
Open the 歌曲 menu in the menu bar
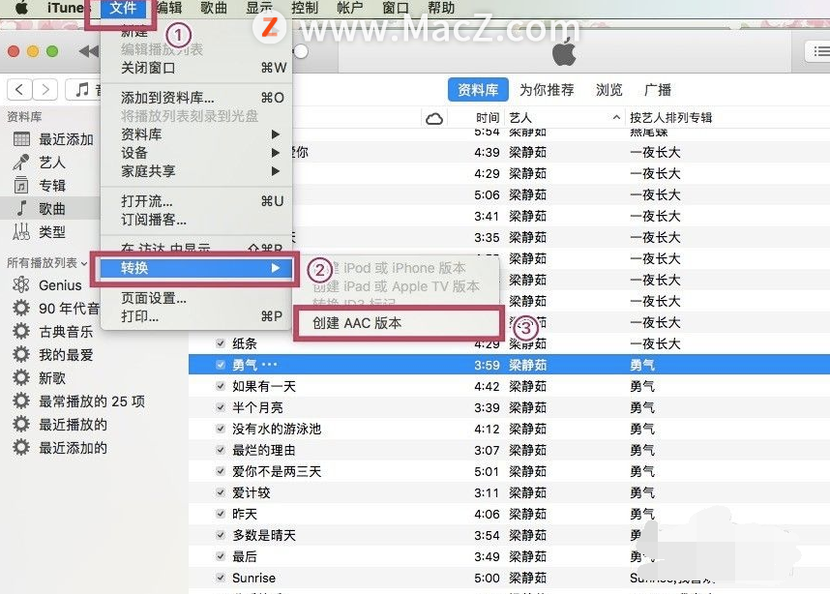[214, 8]
